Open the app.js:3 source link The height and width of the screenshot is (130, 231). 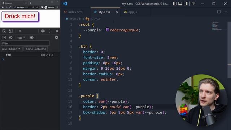47,55
